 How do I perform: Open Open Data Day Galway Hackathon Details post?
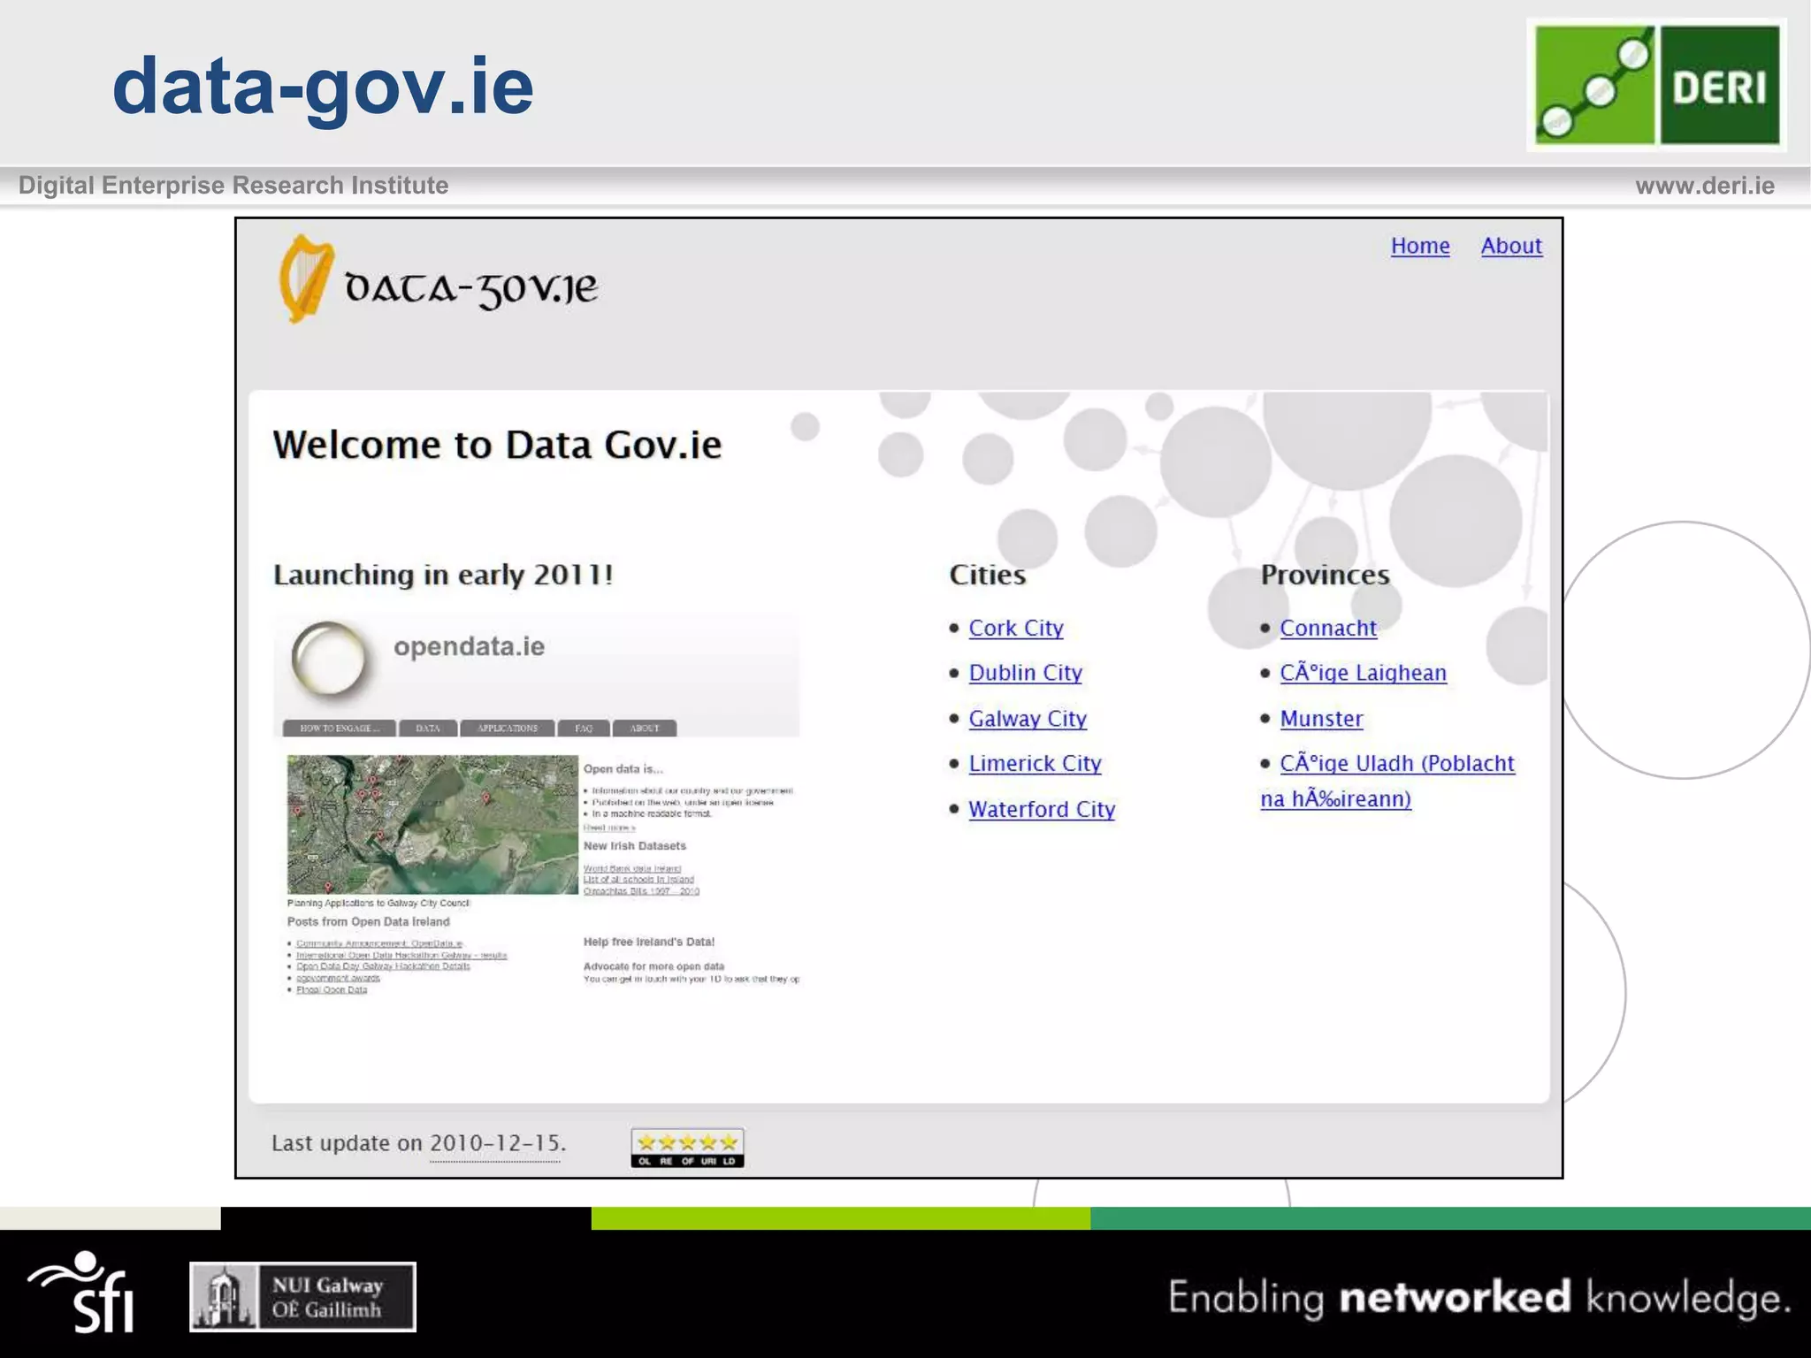tap(383, 966)
